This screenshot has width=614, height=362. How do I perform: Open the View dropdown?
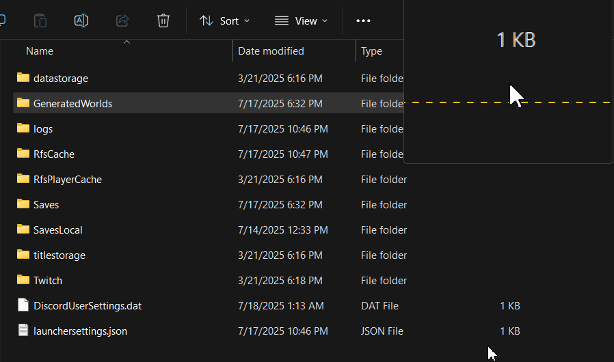pyautogui.click(x=301, y=20)
